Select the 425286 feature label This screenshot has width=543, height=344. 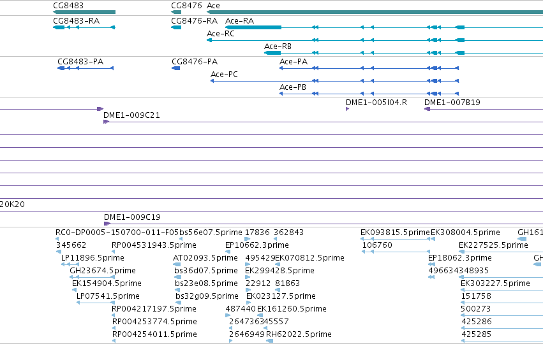(477, 322)
